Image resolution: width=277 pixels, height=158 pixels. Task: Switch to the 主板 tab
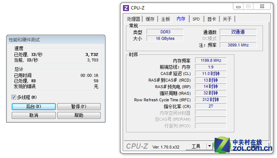tap(165, 19)
